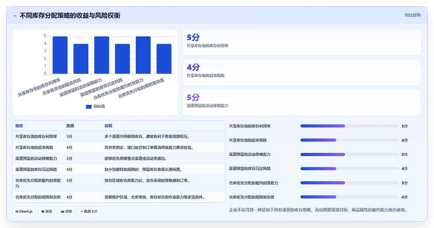Open the 5分 渠道预留的活动保障能力 data card
Screen dimensions: 434x228
click(x=302, y=102)
